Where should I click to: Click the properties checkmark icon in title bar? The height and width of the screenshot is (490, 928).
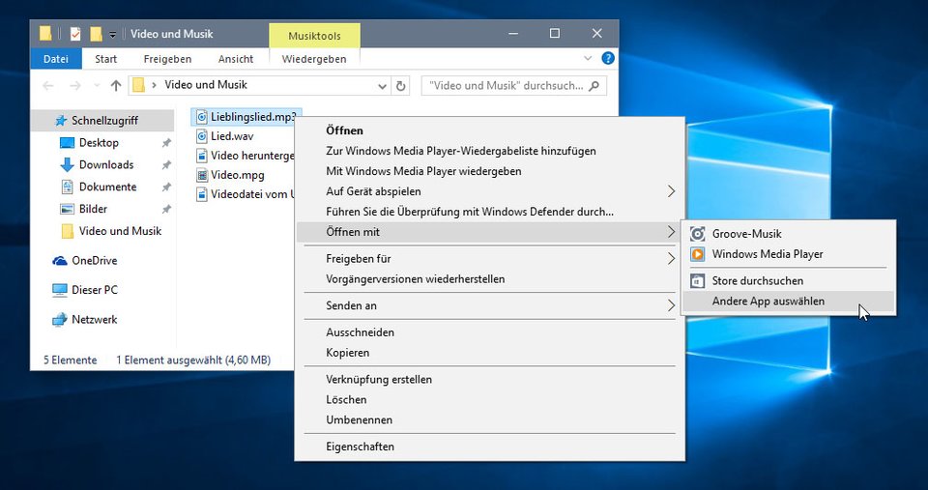(x=75, y=34)
